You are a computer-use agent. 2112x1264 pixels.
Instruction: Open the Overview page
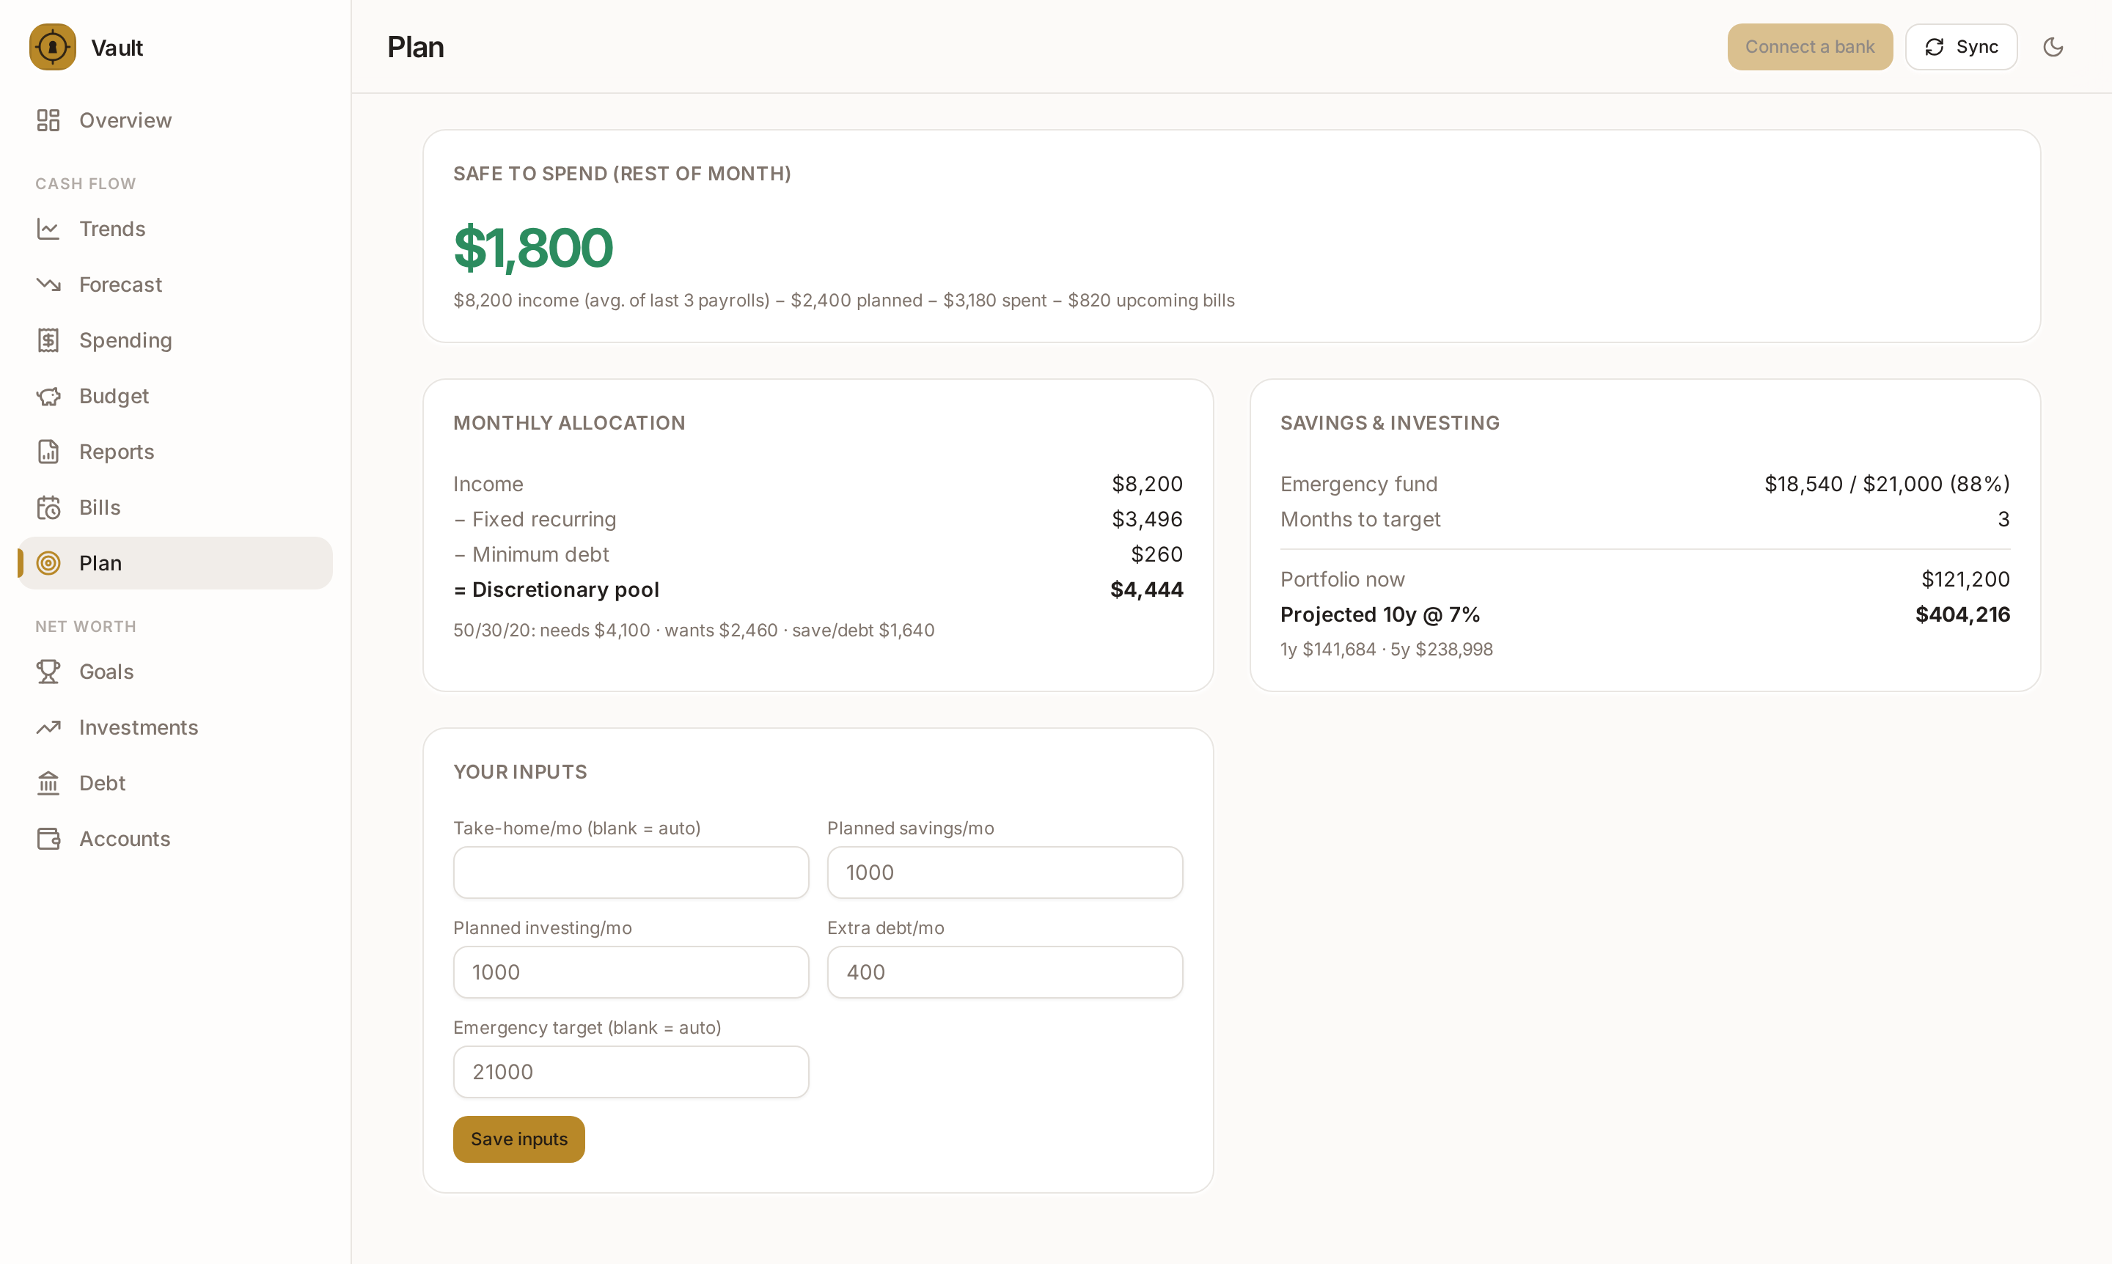(x=175, y=120)
